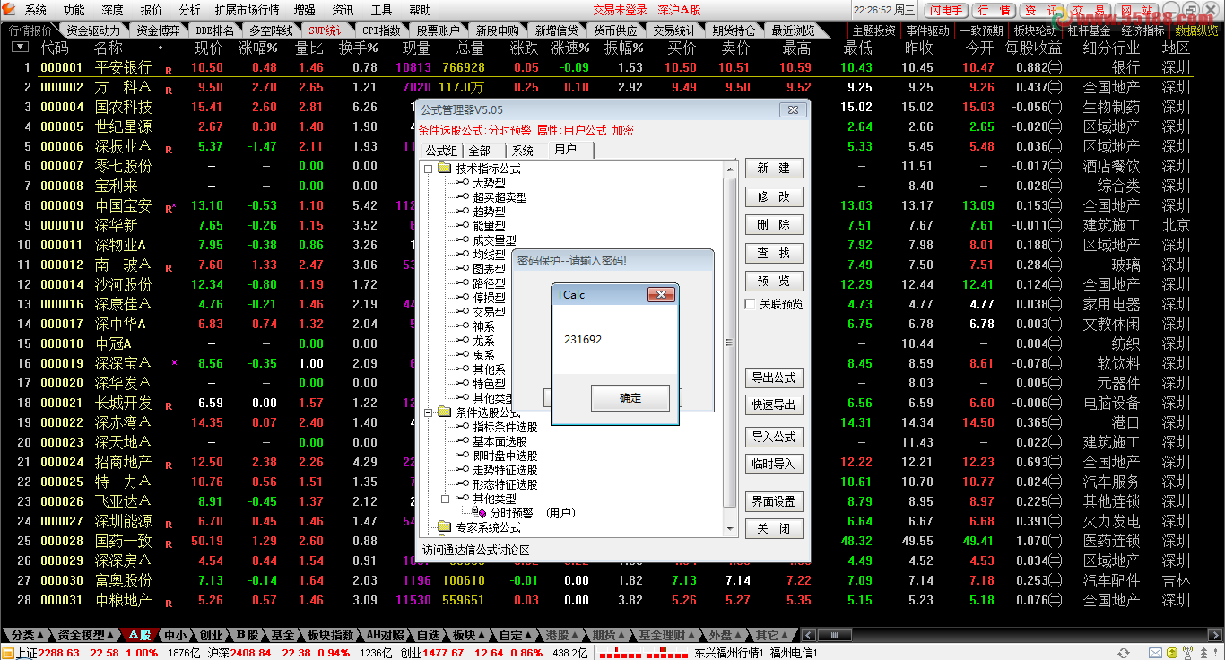1225x660 pixels.
Task: Open the 工具 menu
Action: (381, 10)
